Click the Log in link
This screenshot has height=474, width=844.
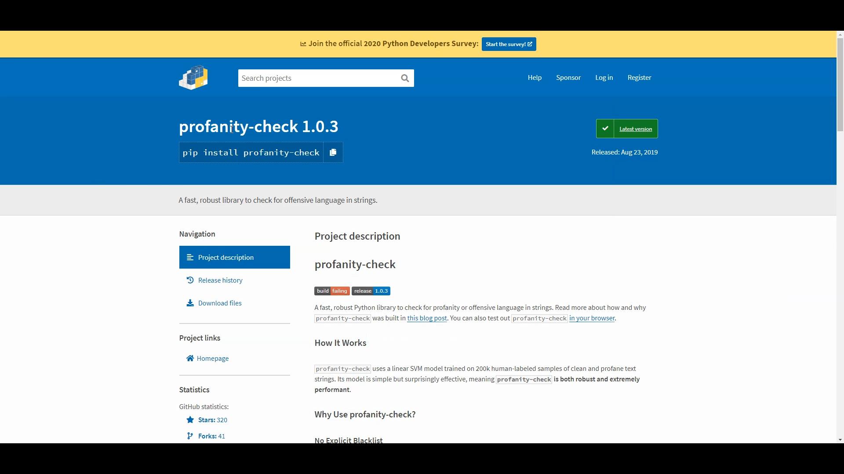pos(604,78)
